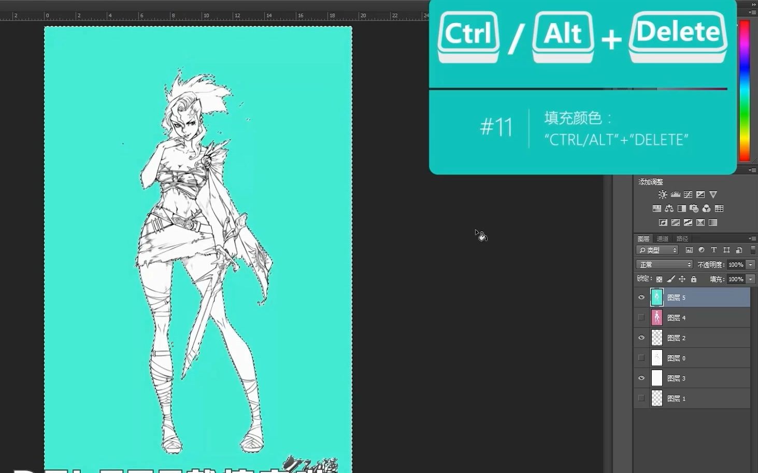
Task: Select the 图层 2 layer
Action: point(693,338)
